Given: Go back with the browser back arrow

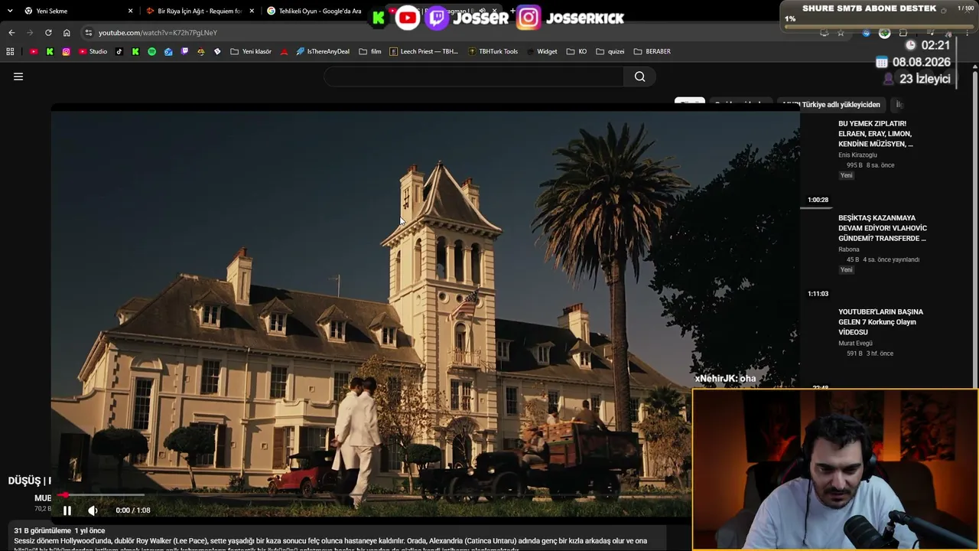Looking at the screenshot, I should pos(11,33).
